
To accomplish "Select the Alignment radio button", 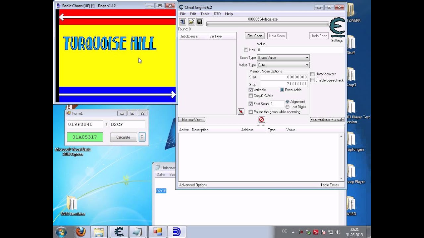I will [x=287, y=101].
